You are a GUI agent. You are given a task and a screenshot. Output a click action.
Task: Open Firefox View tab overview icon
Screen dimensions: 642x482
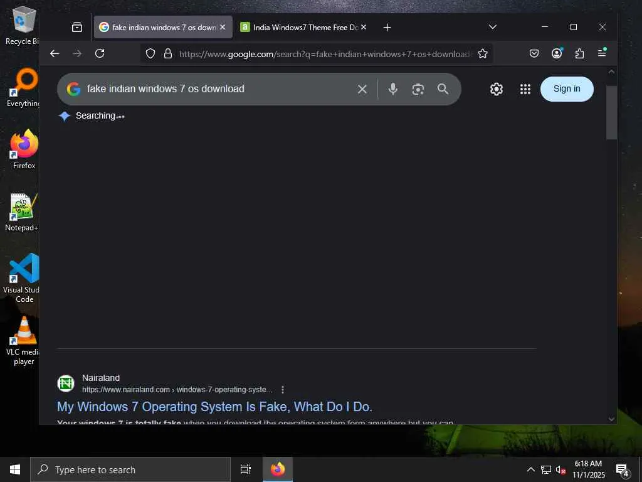77,28
